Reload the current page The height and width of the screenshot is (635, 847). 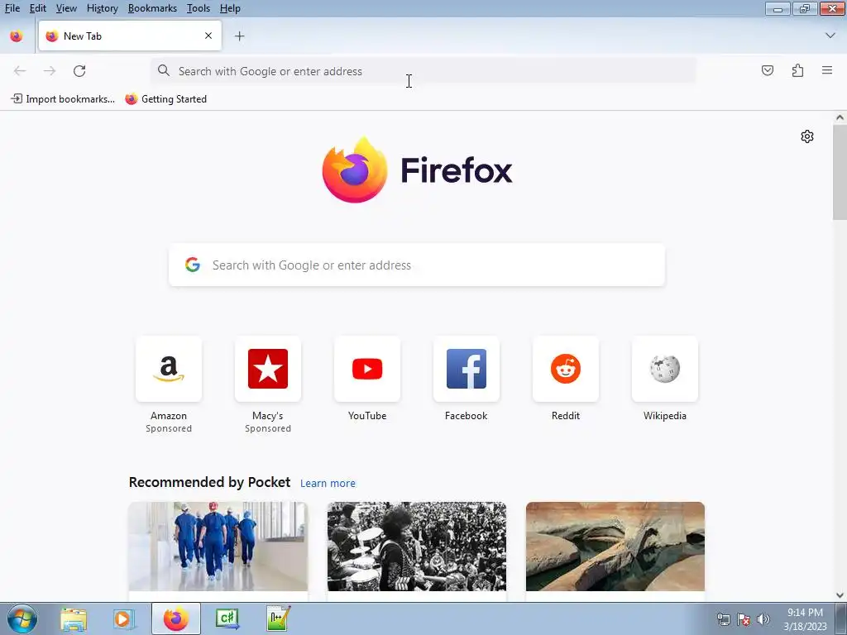tap(79, 71)
